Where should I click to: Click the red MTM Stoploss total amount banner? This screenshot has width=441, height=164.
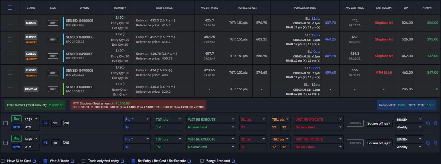point(138,105)
